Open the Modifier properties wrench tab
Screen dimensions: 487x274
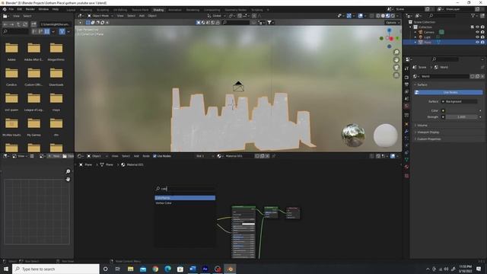406,132
